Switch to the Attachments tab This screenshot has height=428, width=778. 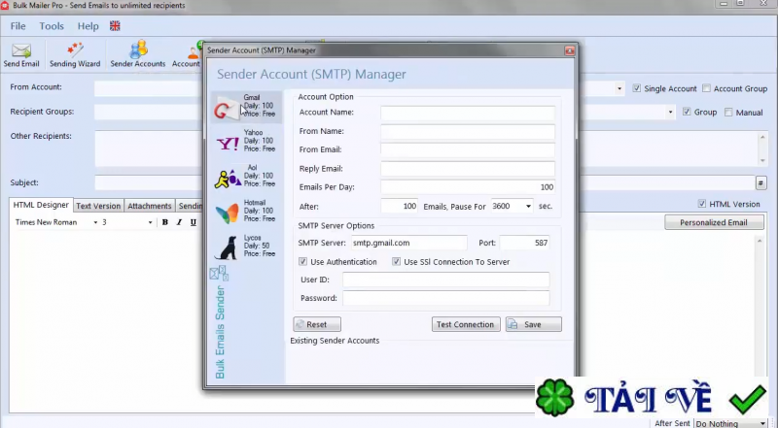tap(150, 206)
